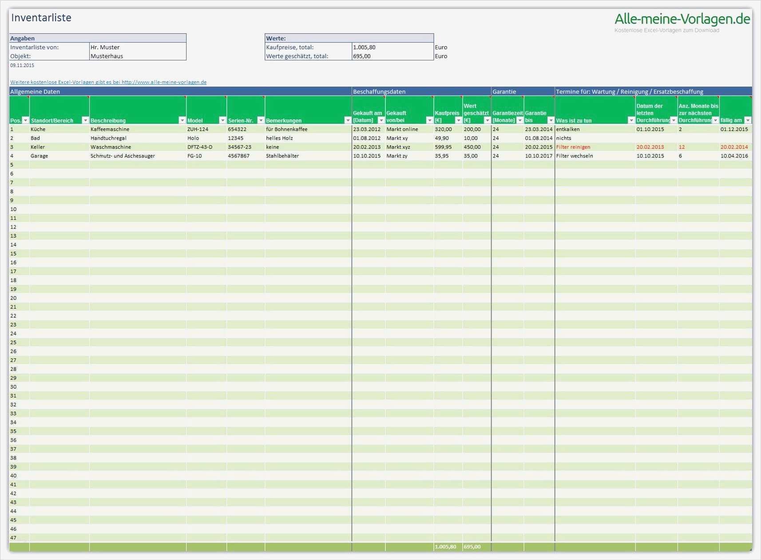Expand the filter dropdown for Gekauft von/bei
The width and height of the screenshot is (761, 560).
click(429, 120)
